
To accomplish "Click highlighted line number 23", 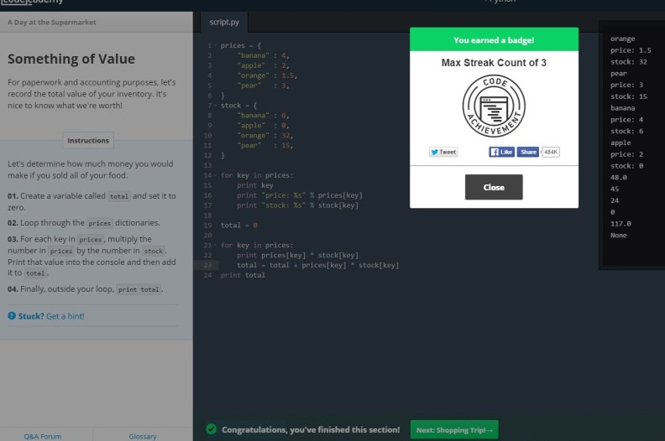I will 207,265.
